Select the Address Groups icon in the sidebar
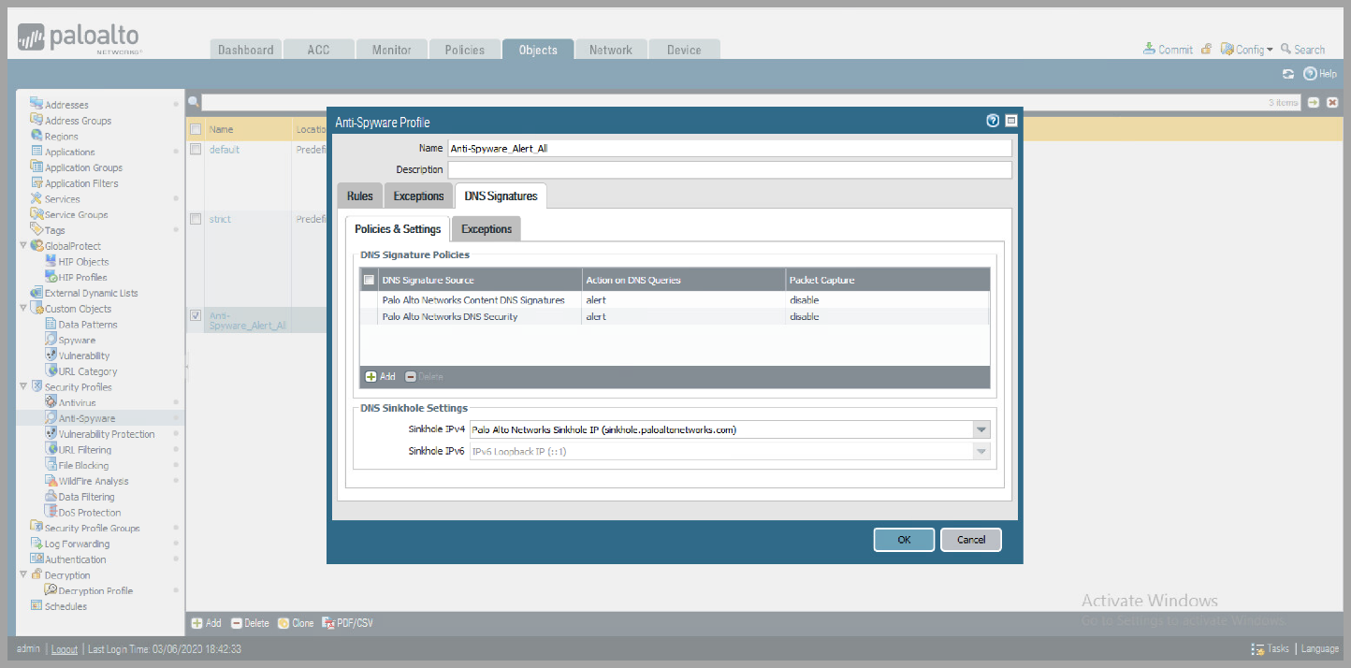Screen dimensions: 1351x668 coord(36,120)
